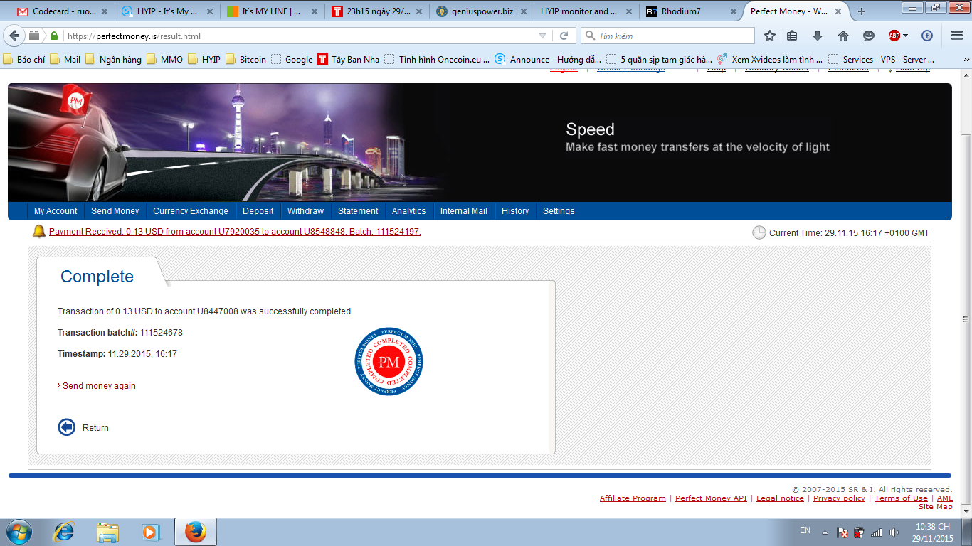This screenshot has height=546, width=972.
Task: Open the address bar history dropdown arrow
Action: [x=543, y=36]
